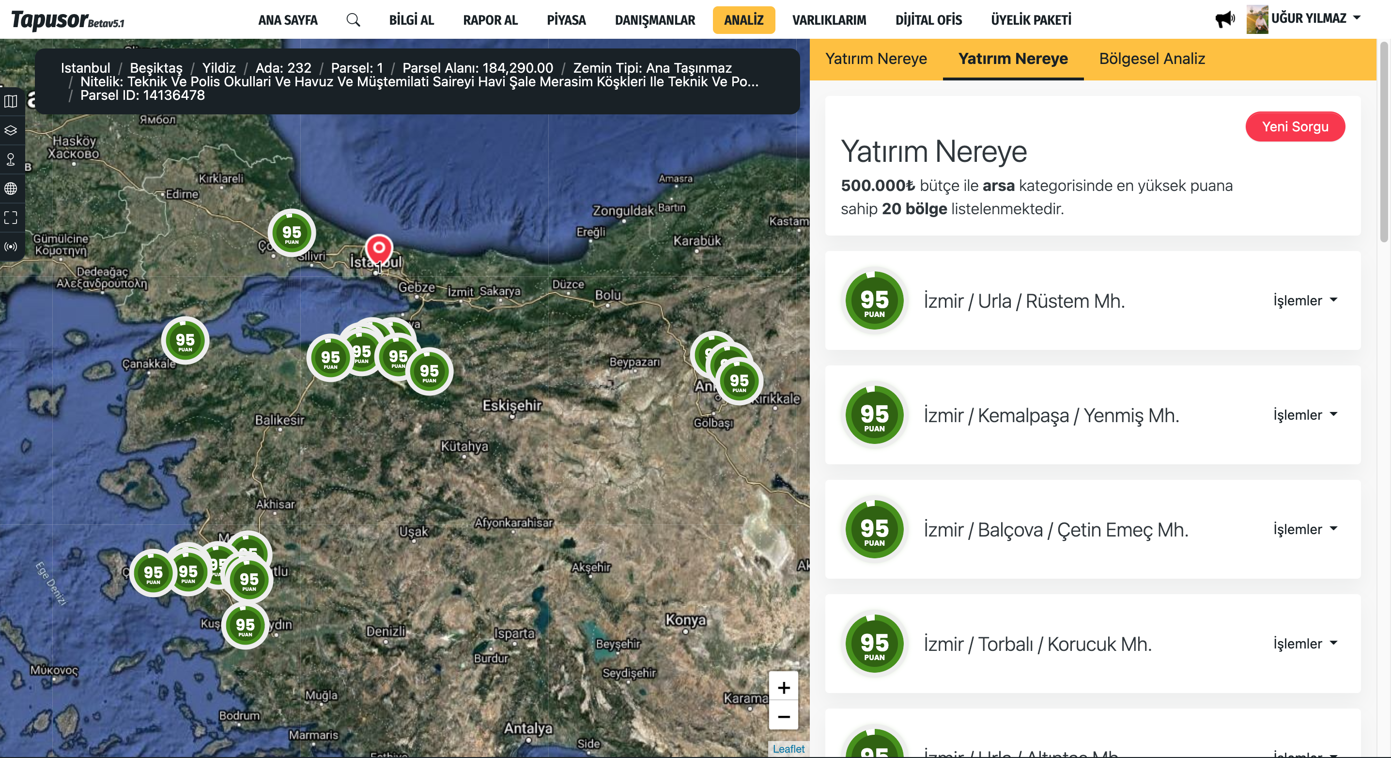1391x758 pixels.
Task: Click the Beşiktaş breadcrumb in parcel info
Action: 156,68
